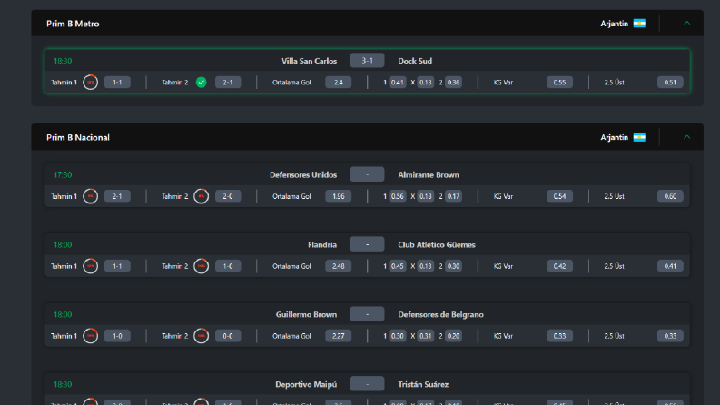720x405 pixels.
Task: Click away win probability 0.17 for Almirante Brown
Action: coord(453,196)
